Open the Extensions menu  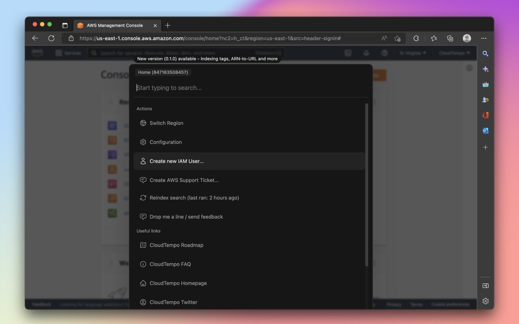(416, 38)
